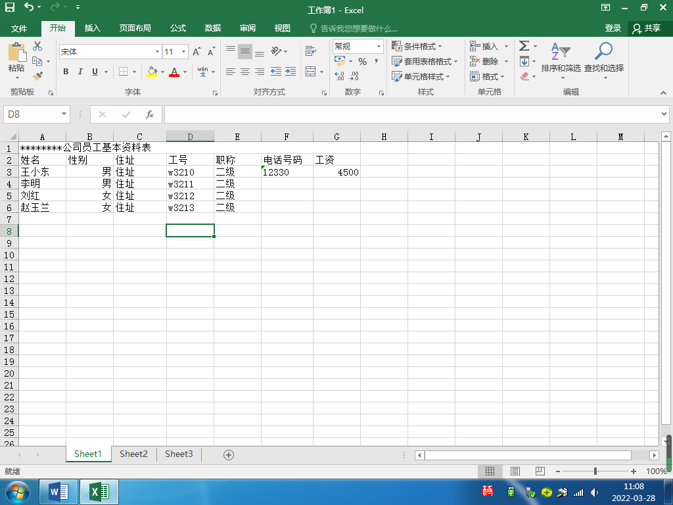Click the 登录 sign-in link
This screenshot has width=673, height=505.
[x=613, y=28]
